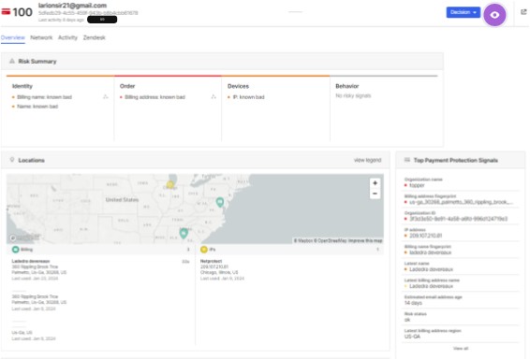
Task: Select the Overview tab
Action: 13,37
